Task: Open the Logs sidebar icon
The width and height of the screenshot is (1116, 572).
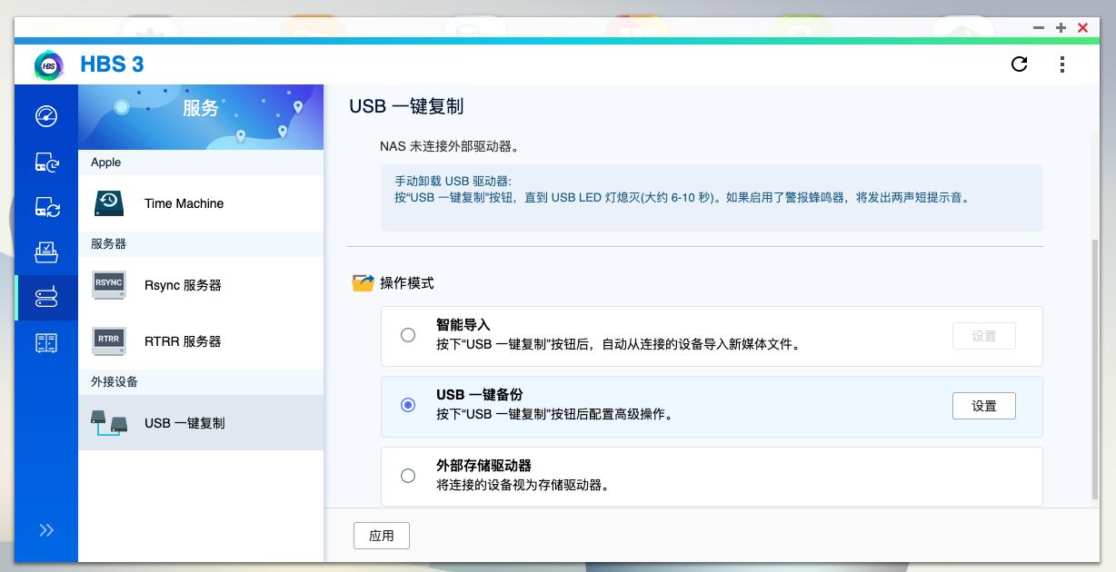Action: click(46, 252)
